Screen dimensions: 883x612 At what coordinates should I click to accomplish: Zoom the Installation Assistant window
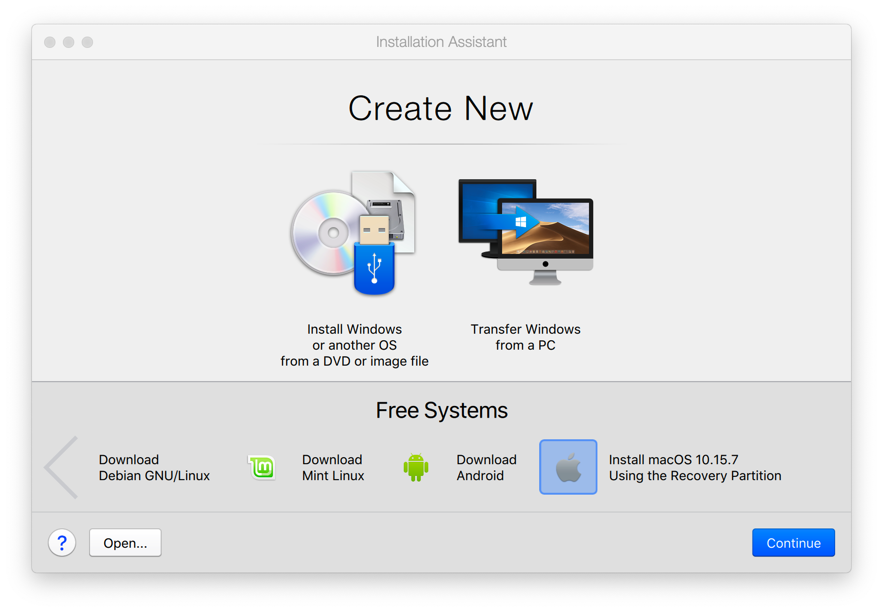(x=87, y=42)
